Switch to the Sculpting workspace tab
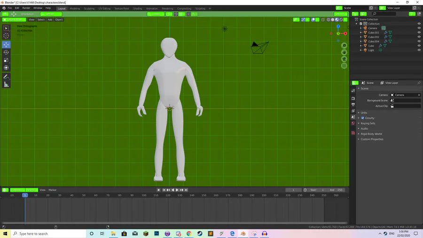423x238 pixels. [x=89, y=8]
